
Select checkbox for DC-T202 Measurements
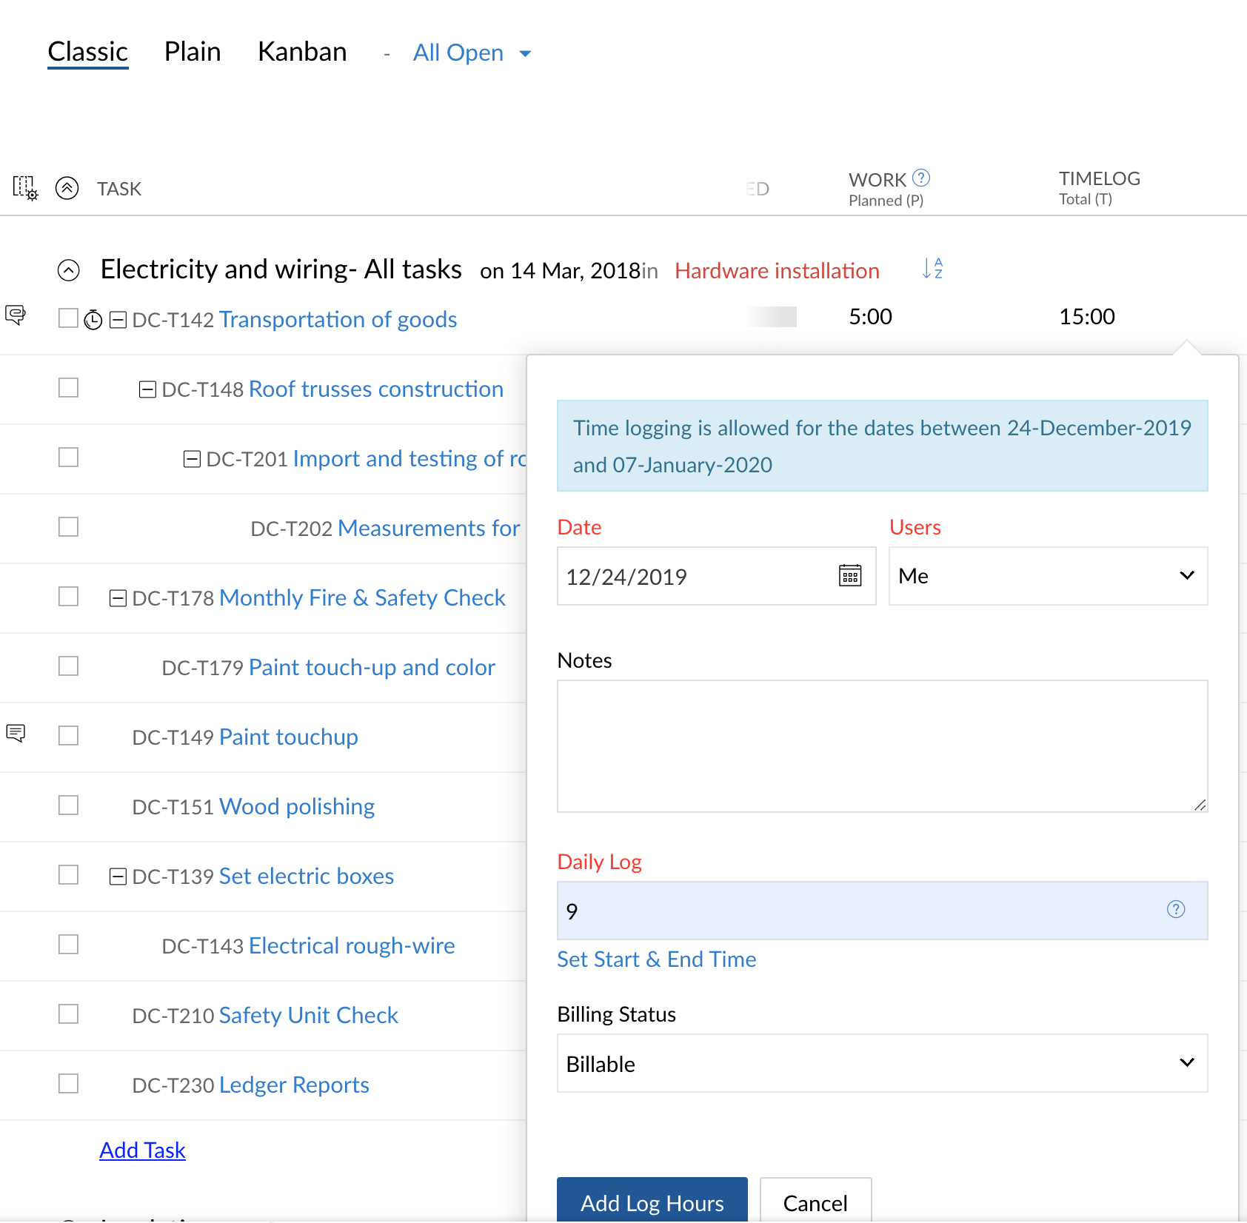point(68,527)
